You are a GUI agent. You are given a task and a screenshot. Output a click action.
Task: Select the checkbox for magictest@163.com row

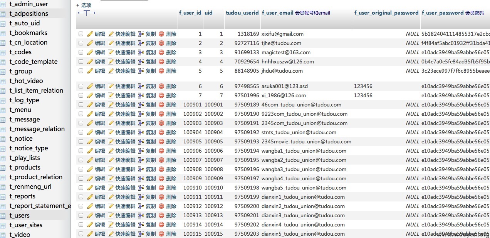(81, 52)
